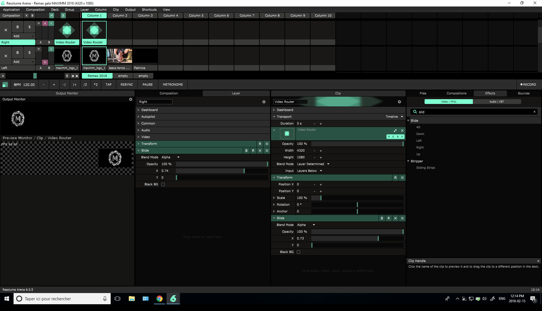Screen dimensions: 542x311
Task: Open Chrome from the taskbar
Action: point(159,299)
